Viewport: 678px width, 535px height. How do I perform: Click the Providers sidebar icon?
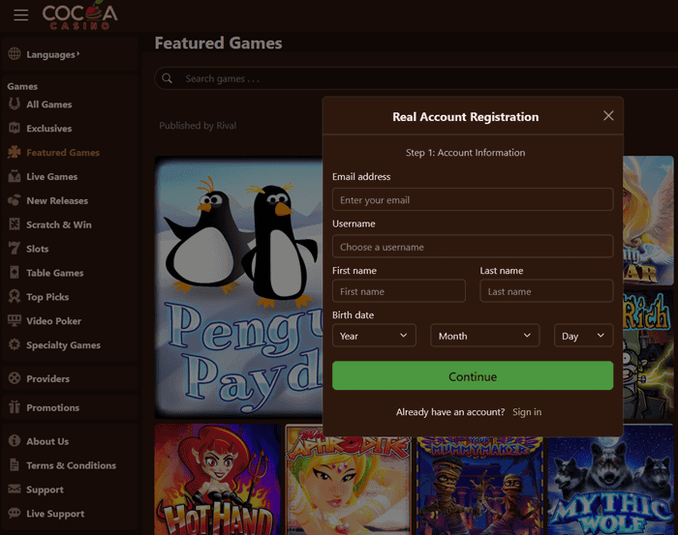coord(15,378)
